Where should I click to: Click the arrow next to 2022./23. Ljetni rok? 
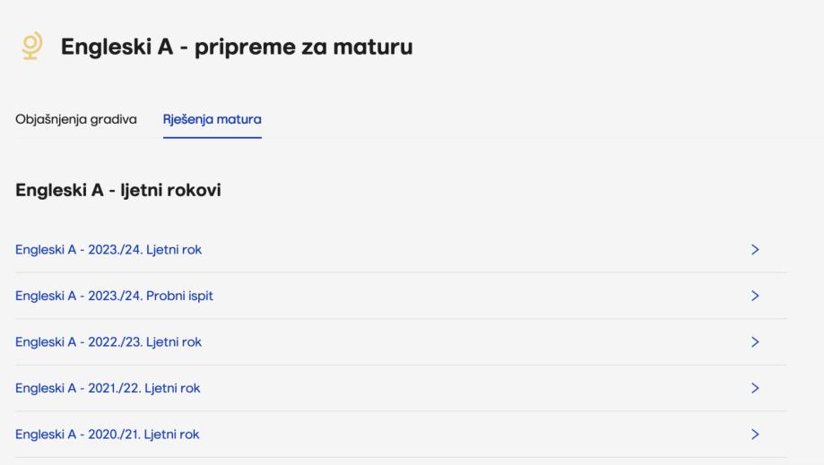[755, 341]
